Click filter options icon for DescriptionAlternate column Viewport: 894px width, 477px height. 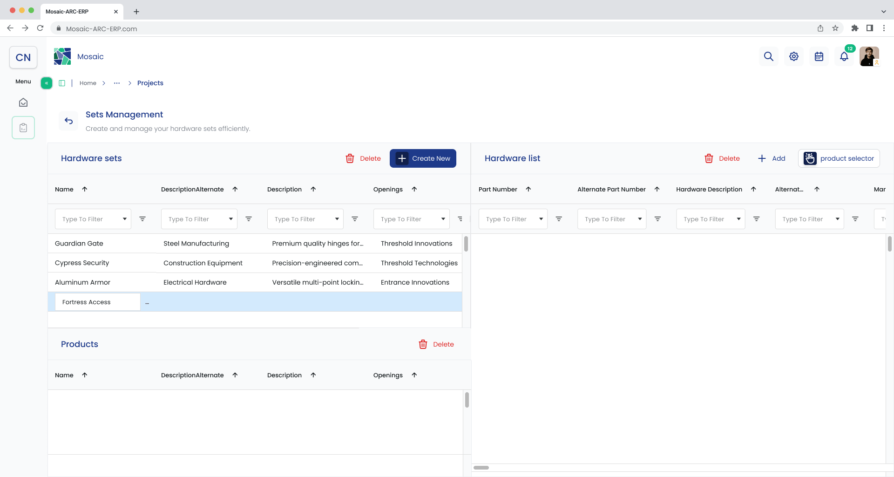249,219
